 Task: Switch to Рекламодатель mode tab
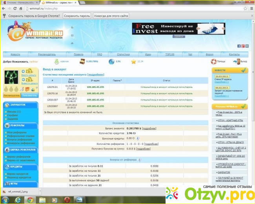click(x=12, y=95)
